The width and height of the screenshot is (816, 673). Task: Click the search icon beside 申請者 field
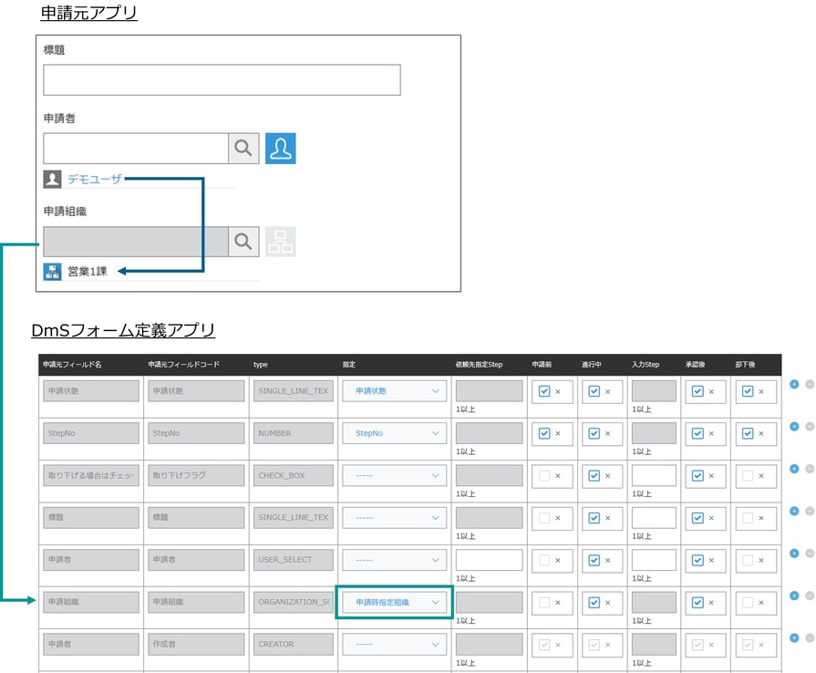pyautogui.click(x=243, y=148)
